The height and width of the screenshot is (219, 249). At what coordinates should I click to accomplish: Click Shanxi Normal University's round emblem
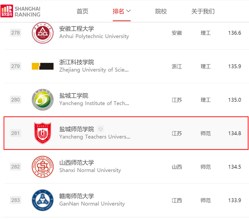(x=43, y=167)
